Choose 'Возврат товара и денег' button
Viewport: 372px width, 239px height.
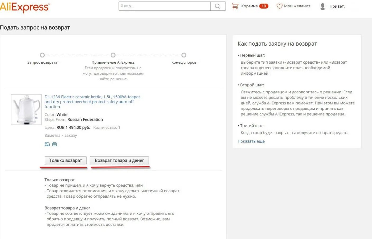click(119, 160)
